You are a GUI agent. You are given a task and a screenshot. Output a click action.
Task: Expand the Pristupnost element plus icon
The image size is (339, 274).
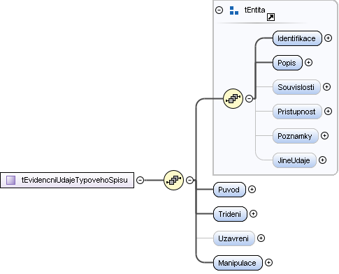click(328, 112)
